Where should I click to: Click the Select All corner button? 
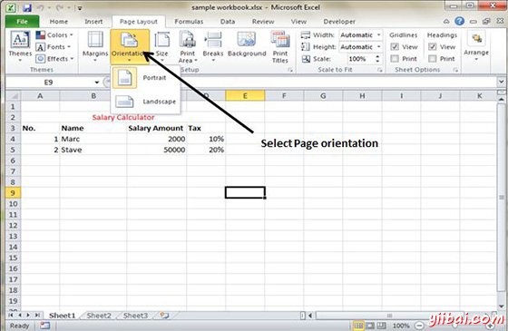(x=13, y=96)
